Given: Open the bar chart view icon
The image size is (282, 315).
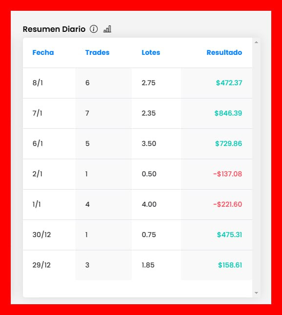Looking at the screenshot, I should (107, 29).
